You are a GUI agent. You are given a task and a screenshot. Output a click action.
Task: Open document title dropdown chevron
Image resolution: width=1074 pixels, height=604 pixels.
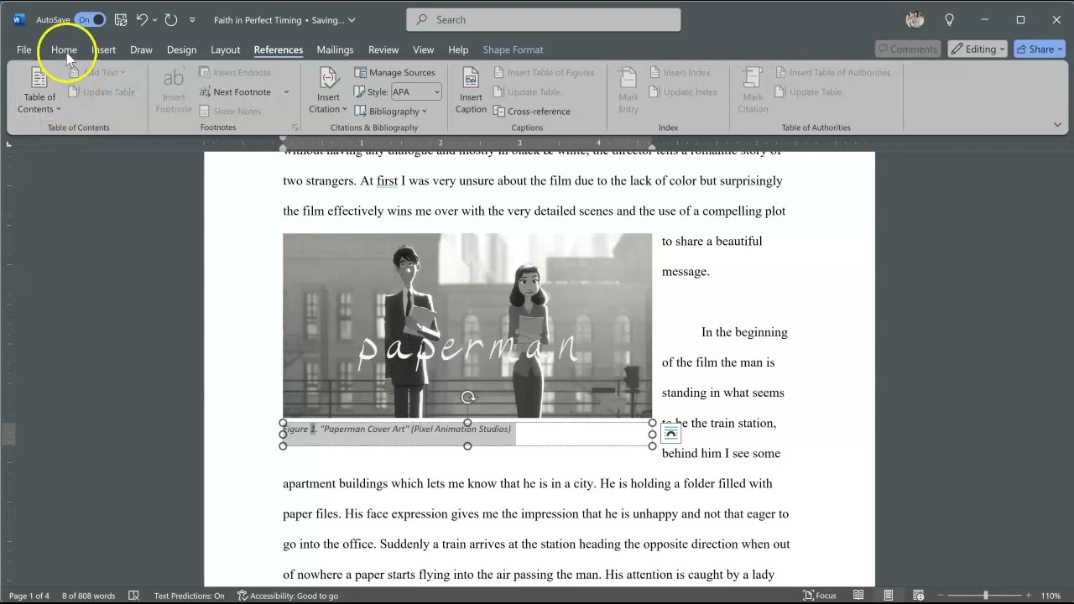352,19
